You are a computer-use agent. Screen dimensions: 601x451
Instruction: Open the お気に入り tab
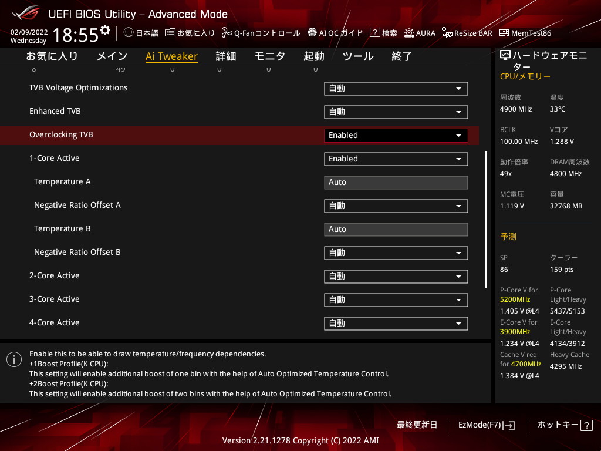coord(52,56)
